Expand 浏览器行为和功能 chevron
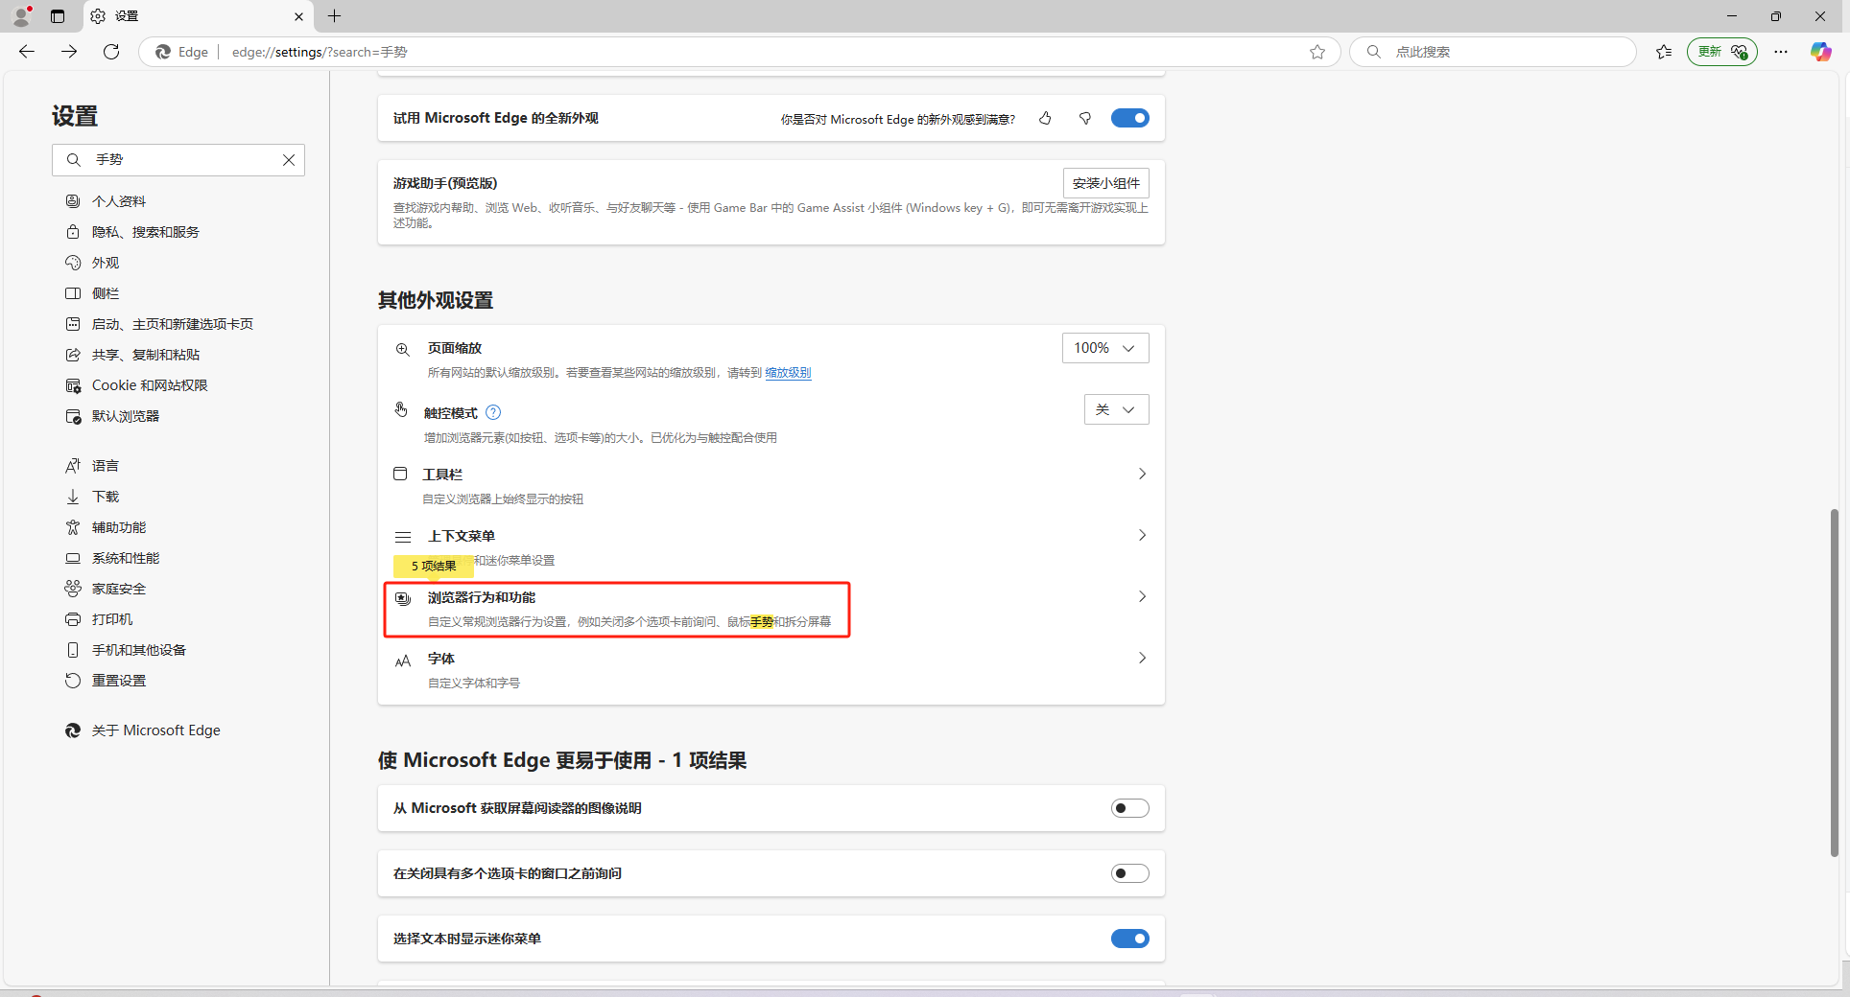This screenshot has height=997, width=1850. [x=1142, y=596]
